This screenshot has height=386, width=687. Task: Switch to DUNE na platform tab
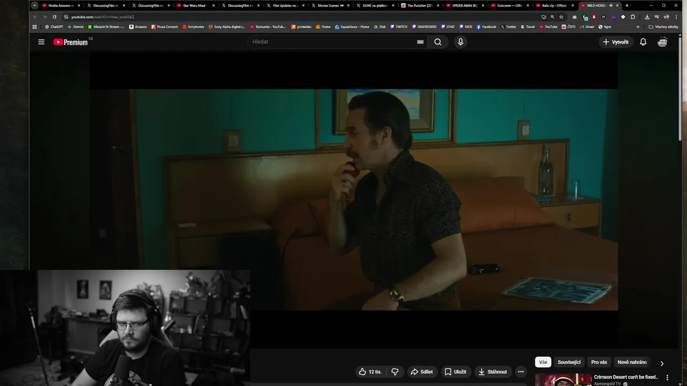point(375,5)
